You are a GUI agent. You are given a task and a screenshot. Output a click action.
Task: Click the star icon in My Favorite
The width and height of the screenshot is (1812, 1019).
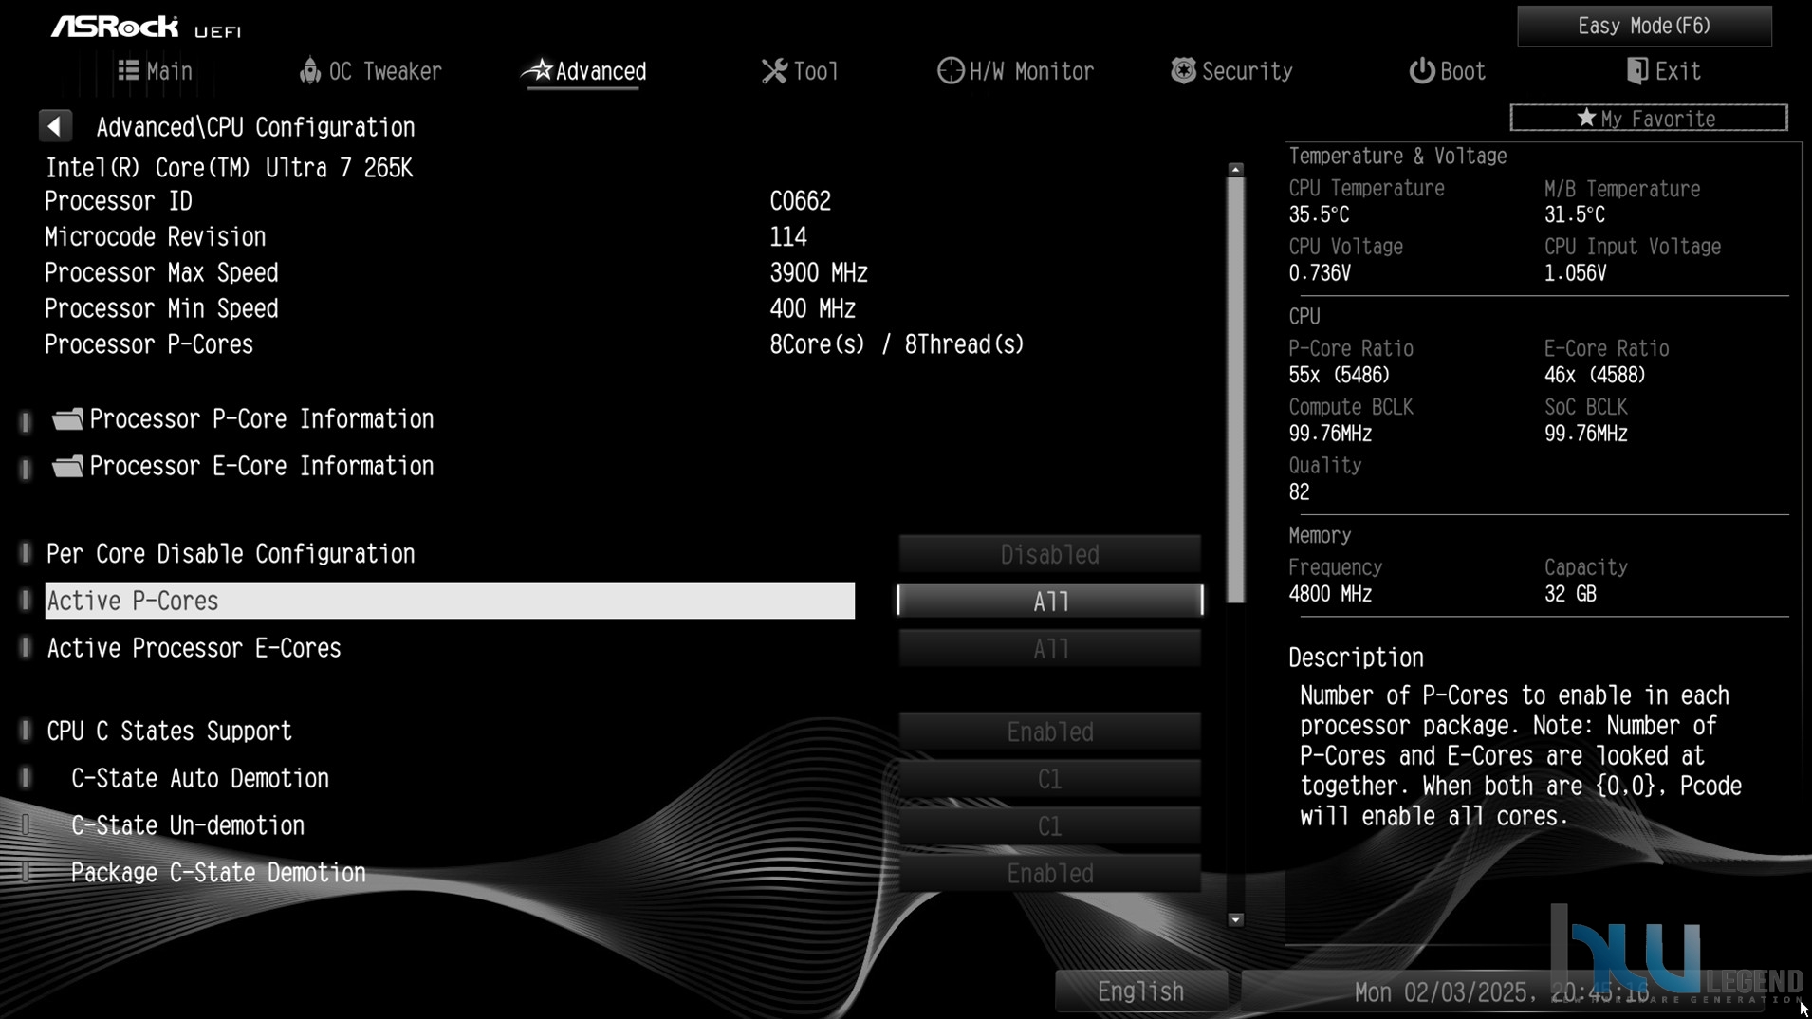(x=1586, y=118)
